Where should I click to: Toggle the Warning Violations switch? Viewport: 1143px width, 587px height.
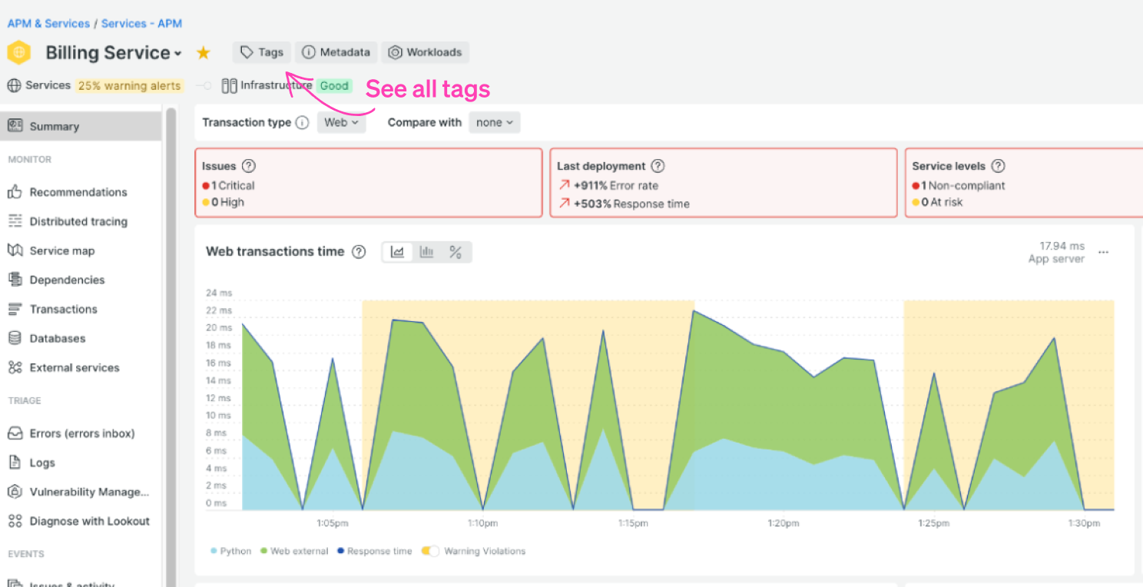pos(430,551)
